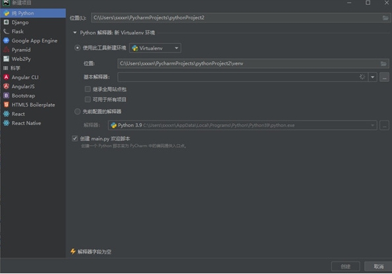Select the Angular CLI project icon

tap(6, 77)
